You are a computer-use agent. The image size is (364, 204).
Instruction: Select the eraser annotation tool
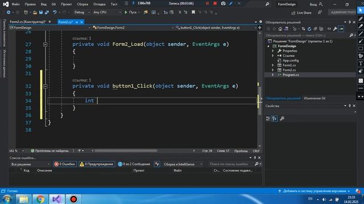[x=361, y=71]
